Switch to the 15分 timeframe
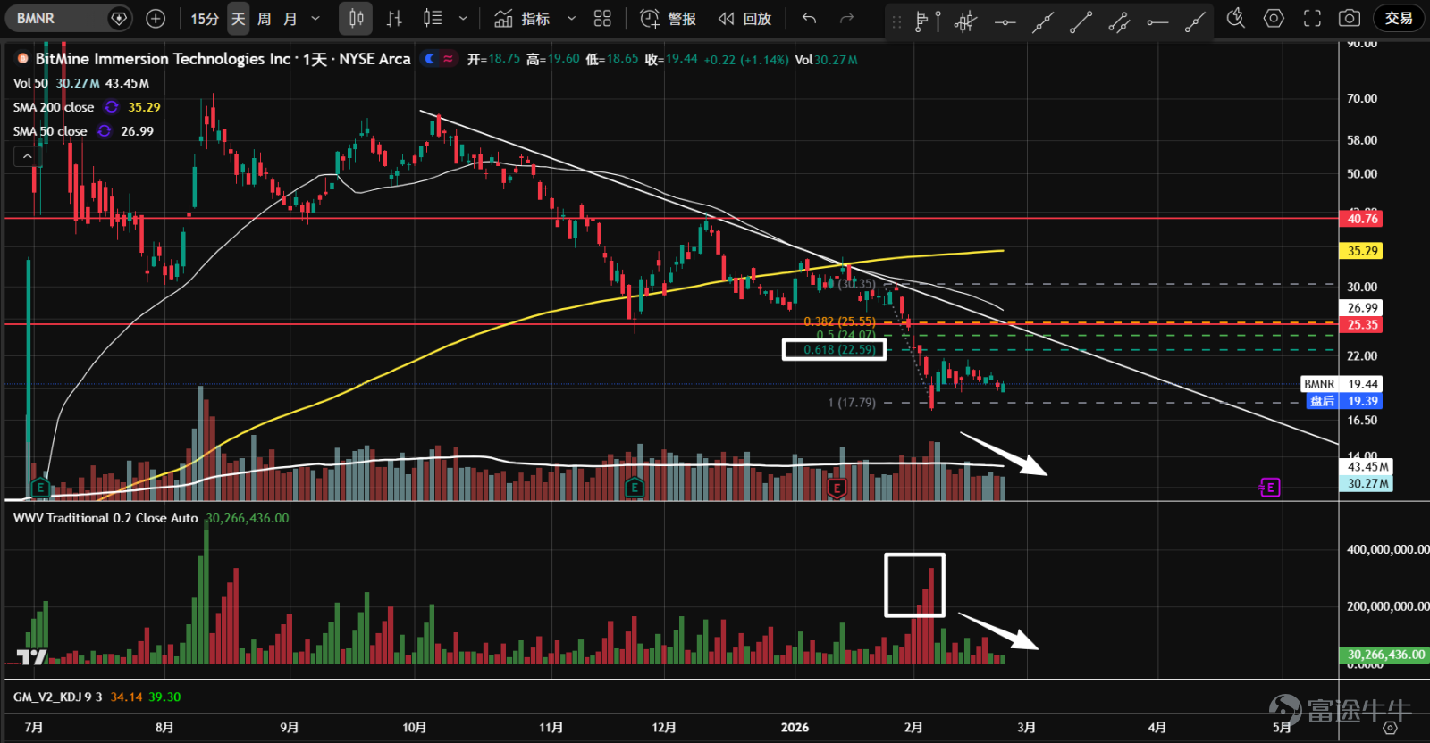1430x743 pixels. click(x=205, y=18)
